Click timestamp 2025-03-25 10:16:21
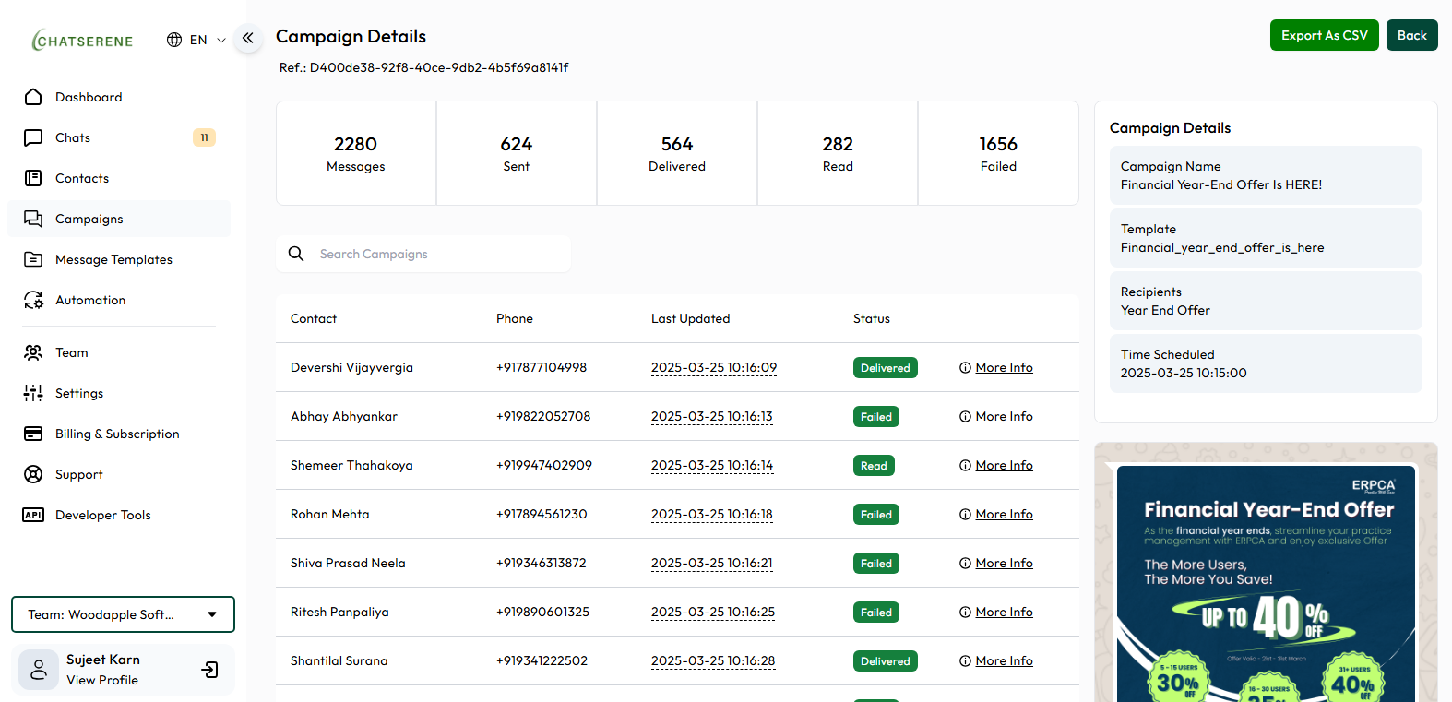Image resolution: width=1452 pixels, height=702 pixels. point(712,563)
